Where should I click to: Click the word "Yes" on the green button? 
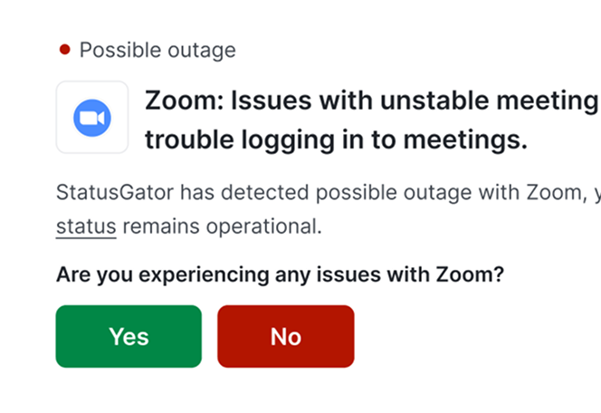click(129, 336)
